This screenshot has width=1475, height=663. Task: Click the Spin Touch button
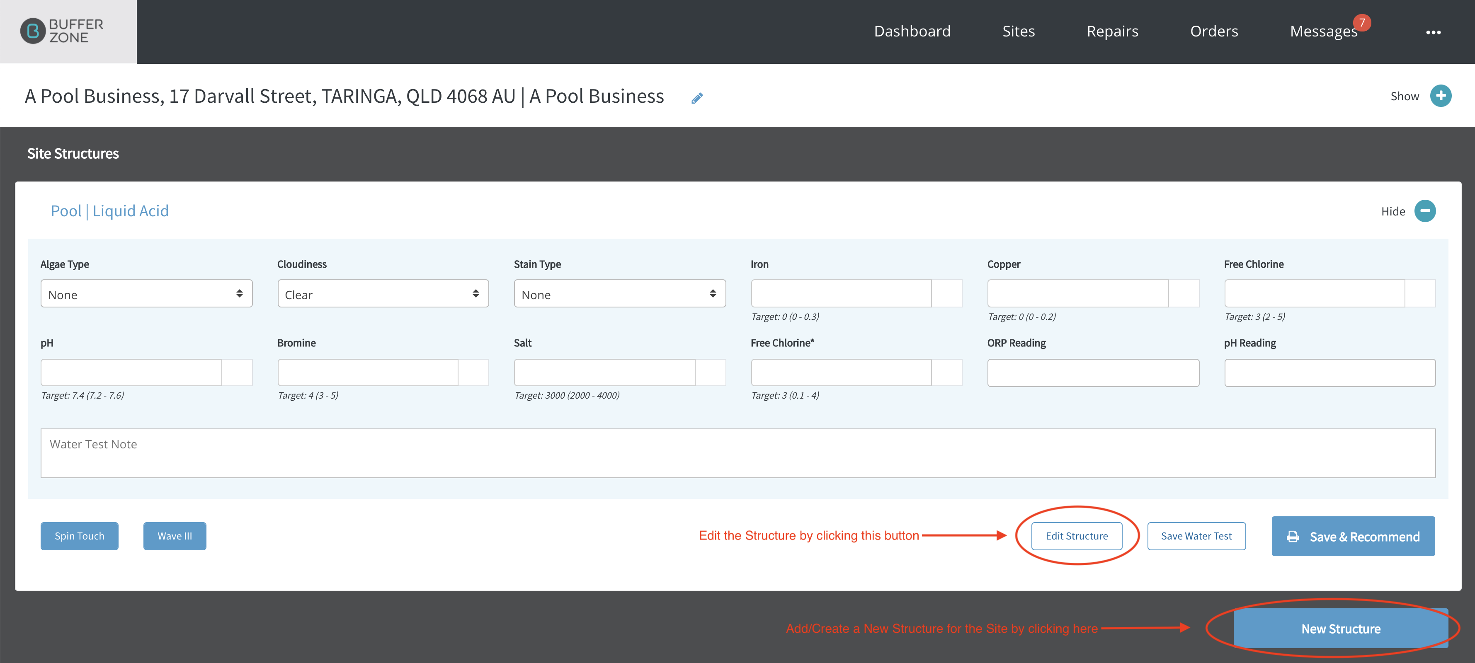point(80,537)
